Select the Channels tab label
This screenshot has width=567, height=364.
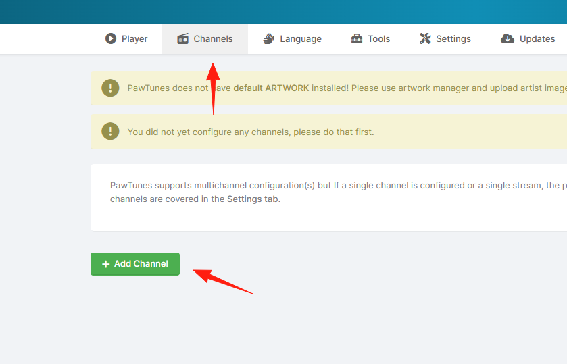(213, 38)
